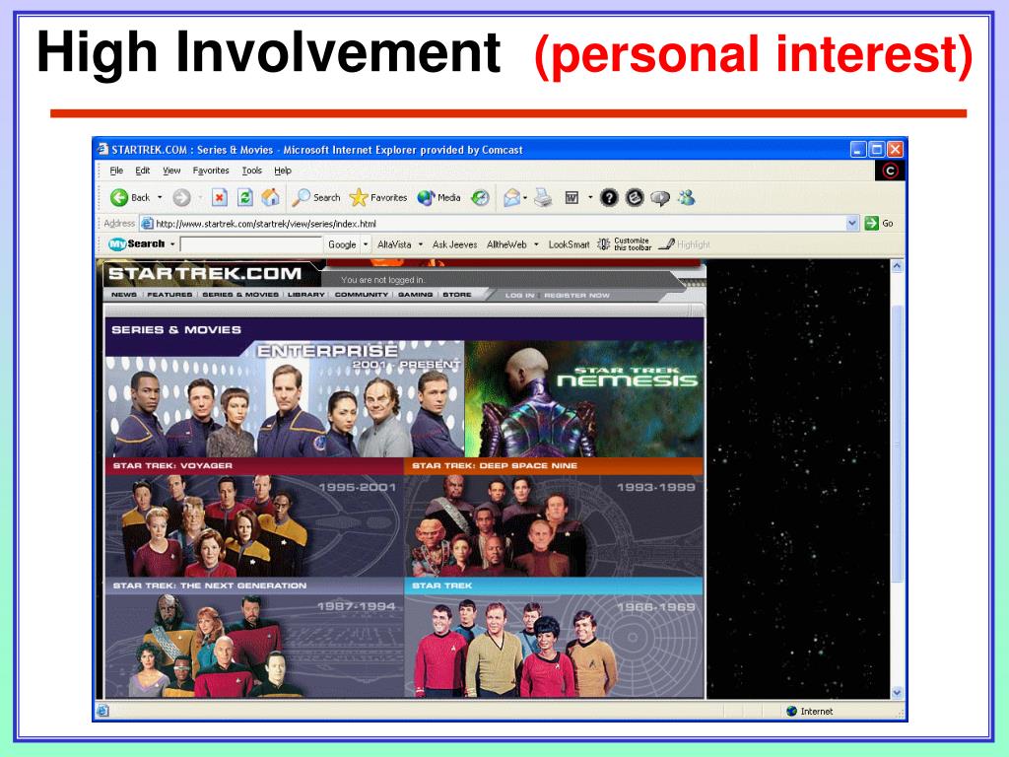Expand the MySearch dropdown arrow
The image size is (1009, 757).
(x=172, y=244)
